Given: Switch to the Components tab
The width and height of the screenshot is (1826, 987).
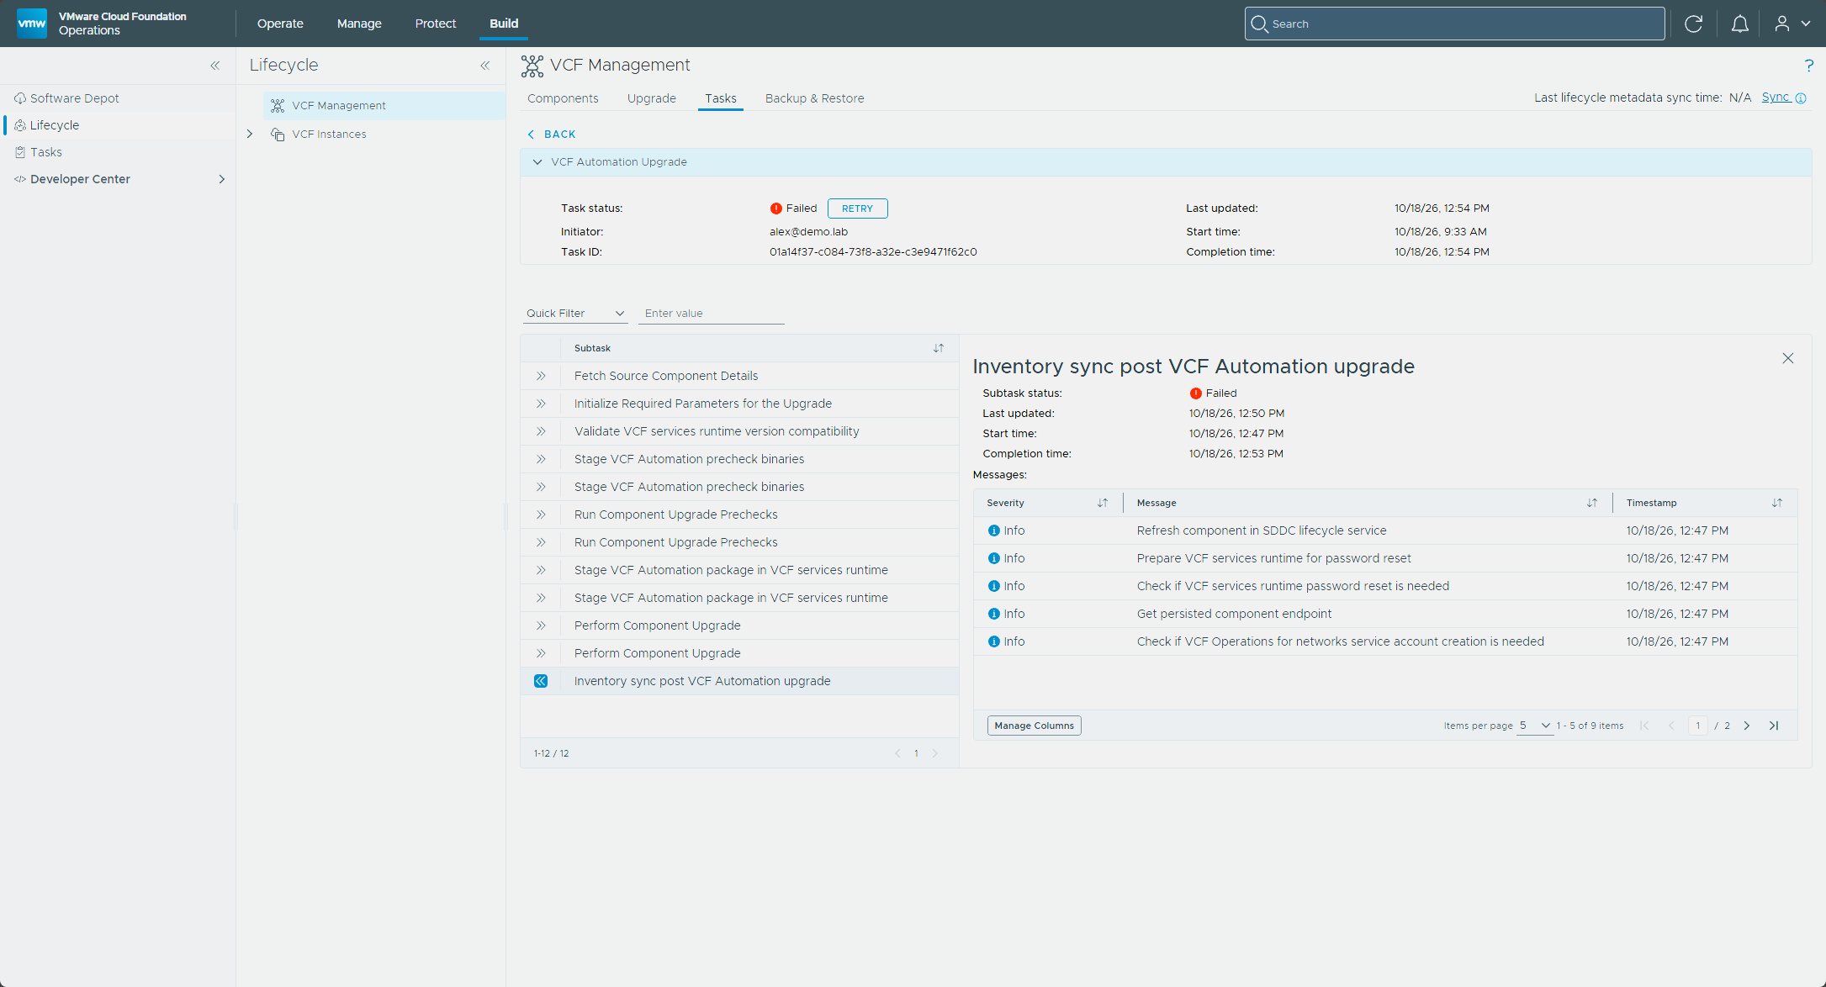Looking at the screenshot, I should click(563, 98).
